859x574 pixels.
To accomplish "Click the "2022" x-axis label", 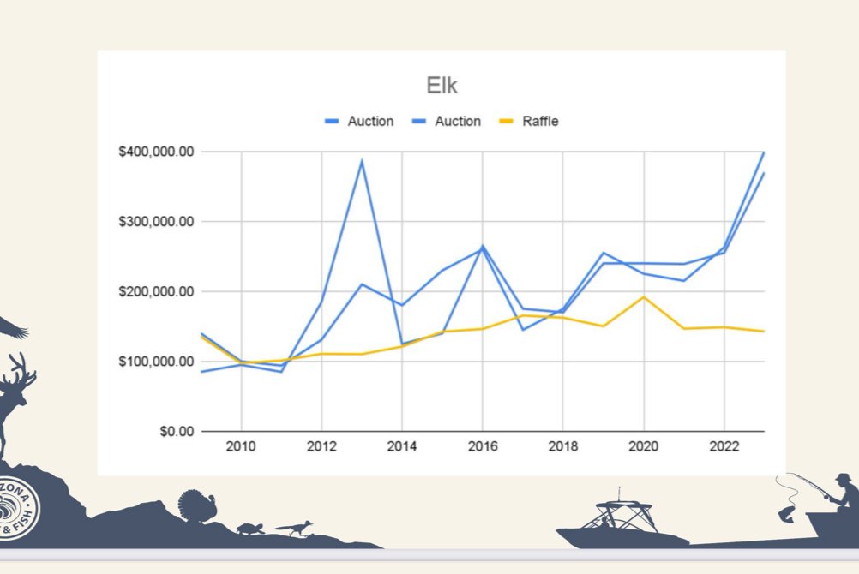I will pyautogui.click(x=724, y=446).
